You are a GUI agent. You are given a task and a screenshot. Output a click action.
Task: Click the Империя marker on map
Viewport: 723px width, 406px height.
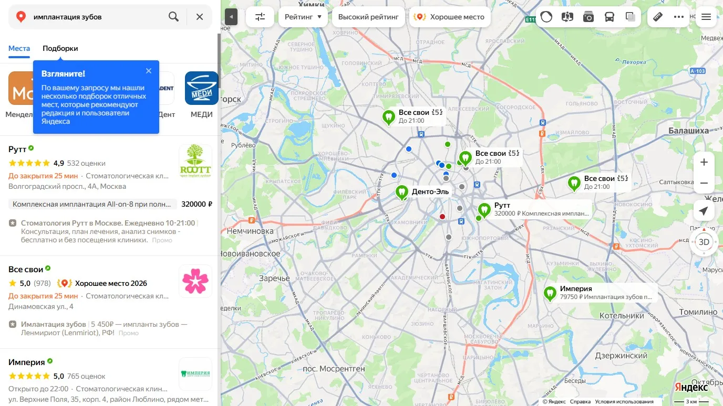tap(550, 293)
